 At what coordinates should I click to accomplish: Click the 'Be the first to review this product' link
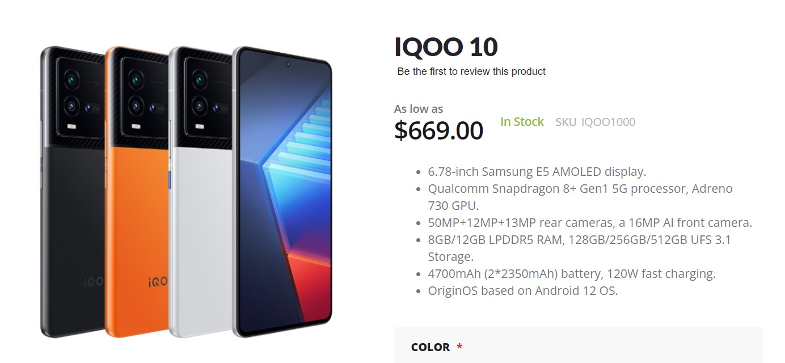click(x=471, y=71)
